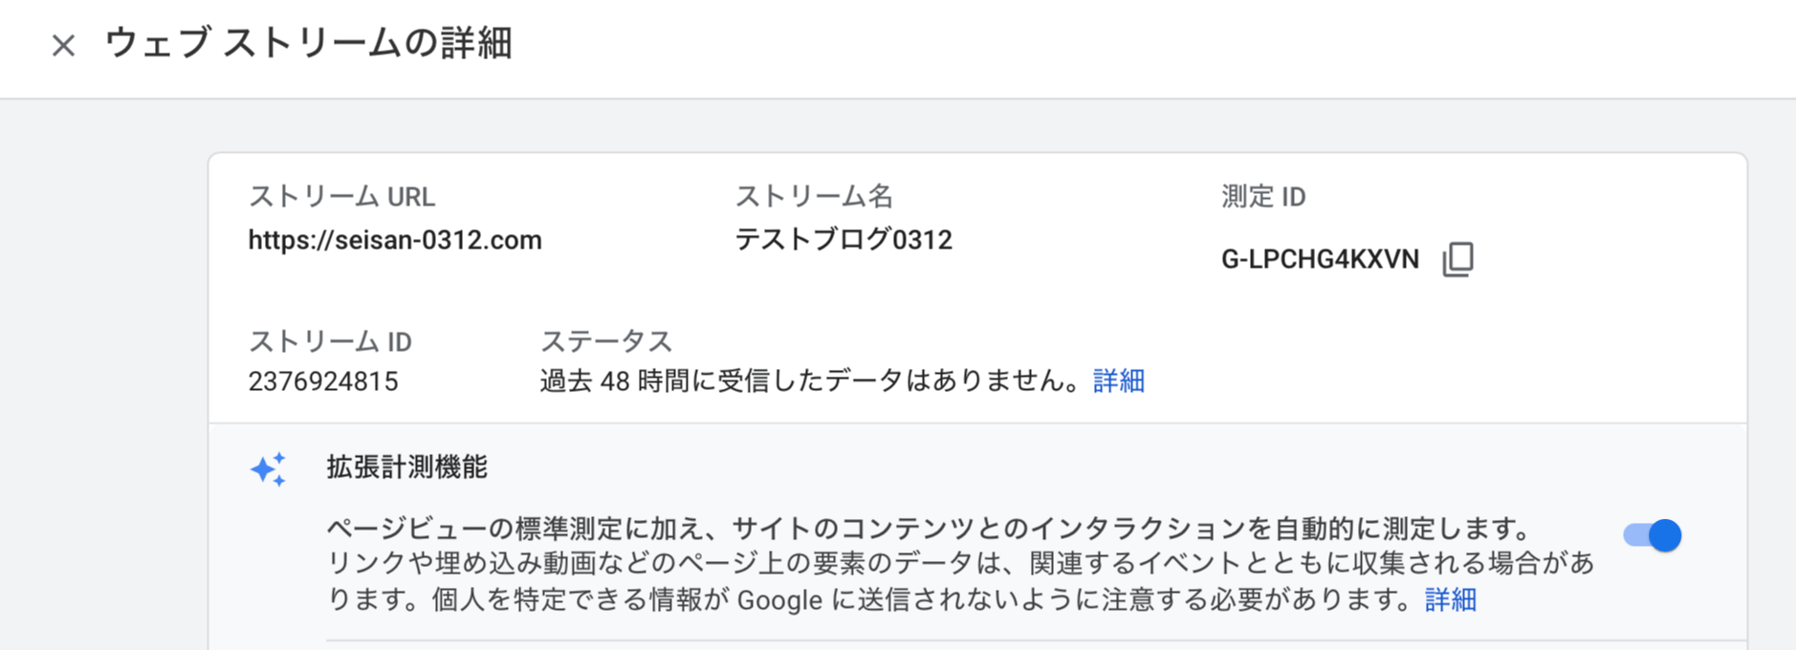Click the ストリーム名 field label
This screenshot has height=650, width=1796.
pyautogui.click(x=814, y=197)
